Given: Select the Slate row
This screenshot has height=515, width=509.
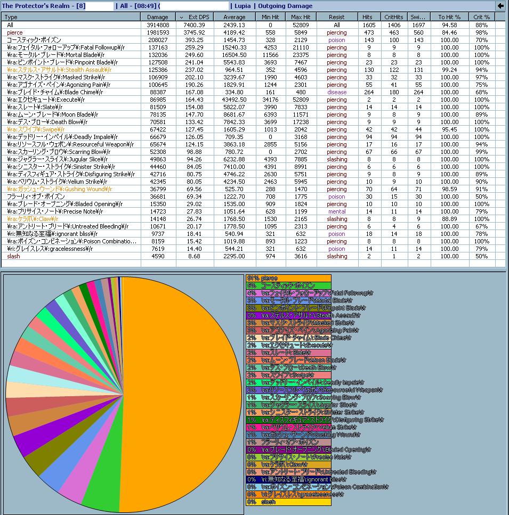Looking at the screenshot, I should coord(253,107).
